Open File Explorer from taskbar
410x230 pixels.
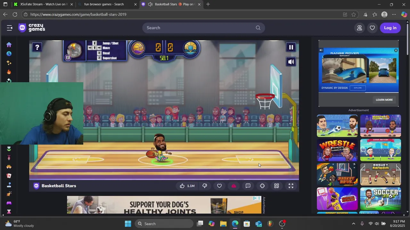click(x=223, y=224)
